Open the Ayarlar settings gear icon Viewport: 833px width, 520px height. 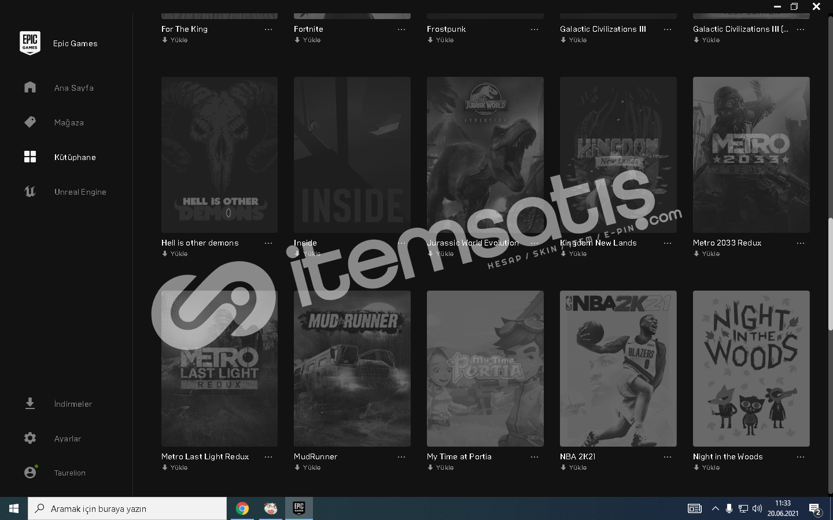(30, 438)
